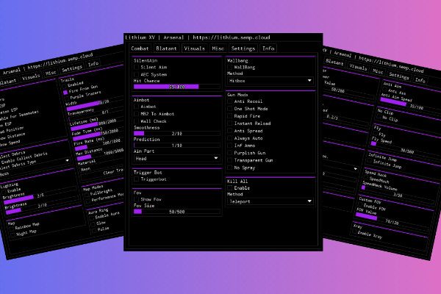Image resolution: width=441 pixels, height=294 pixels.
Task: Check the Wall Check box
Action: (x=137, y=121)
